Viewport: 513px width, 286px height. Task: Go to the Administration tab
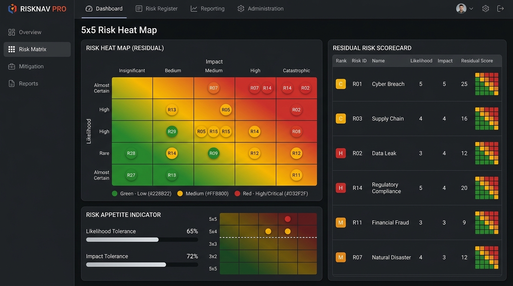click(x=260, y=9)
